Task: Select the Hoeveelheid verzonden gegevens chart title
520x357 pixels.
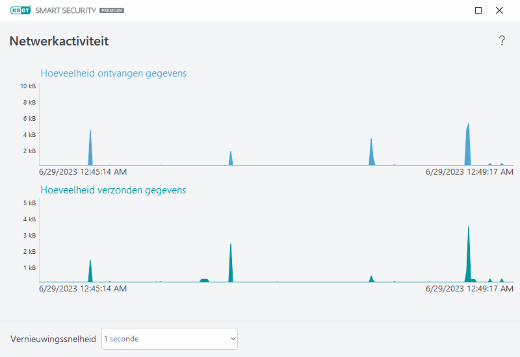Action: (x=113, y=190)
